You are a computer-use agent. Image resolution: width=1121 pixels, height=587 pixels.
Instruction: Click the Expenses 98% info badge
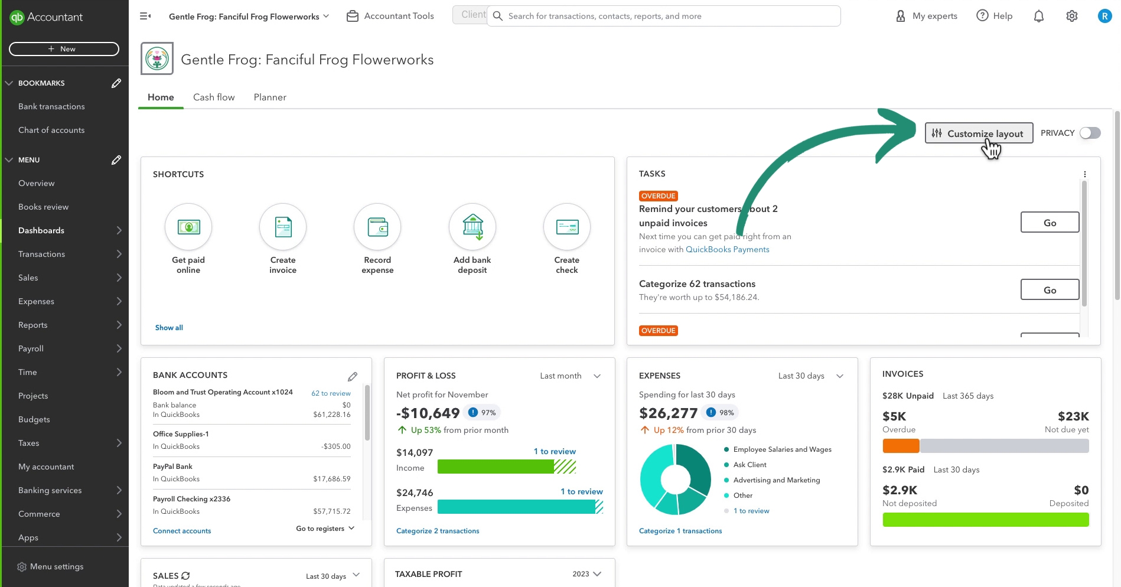click(721, 412)
